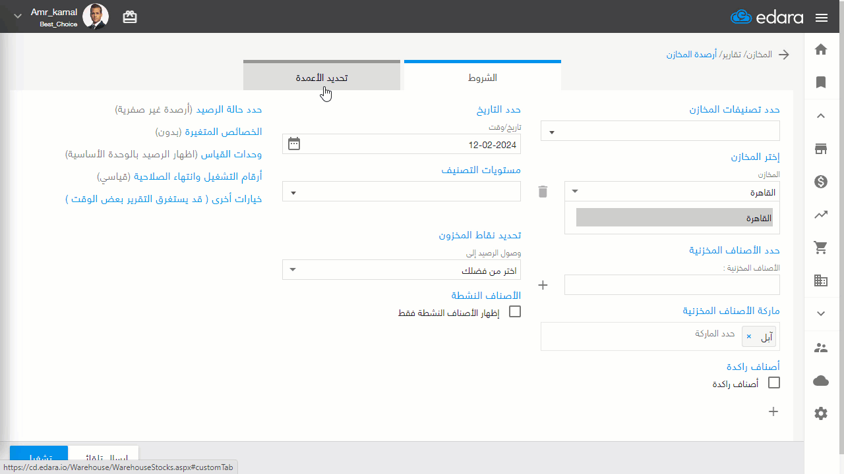Expand the user account menu chevron

18,16
